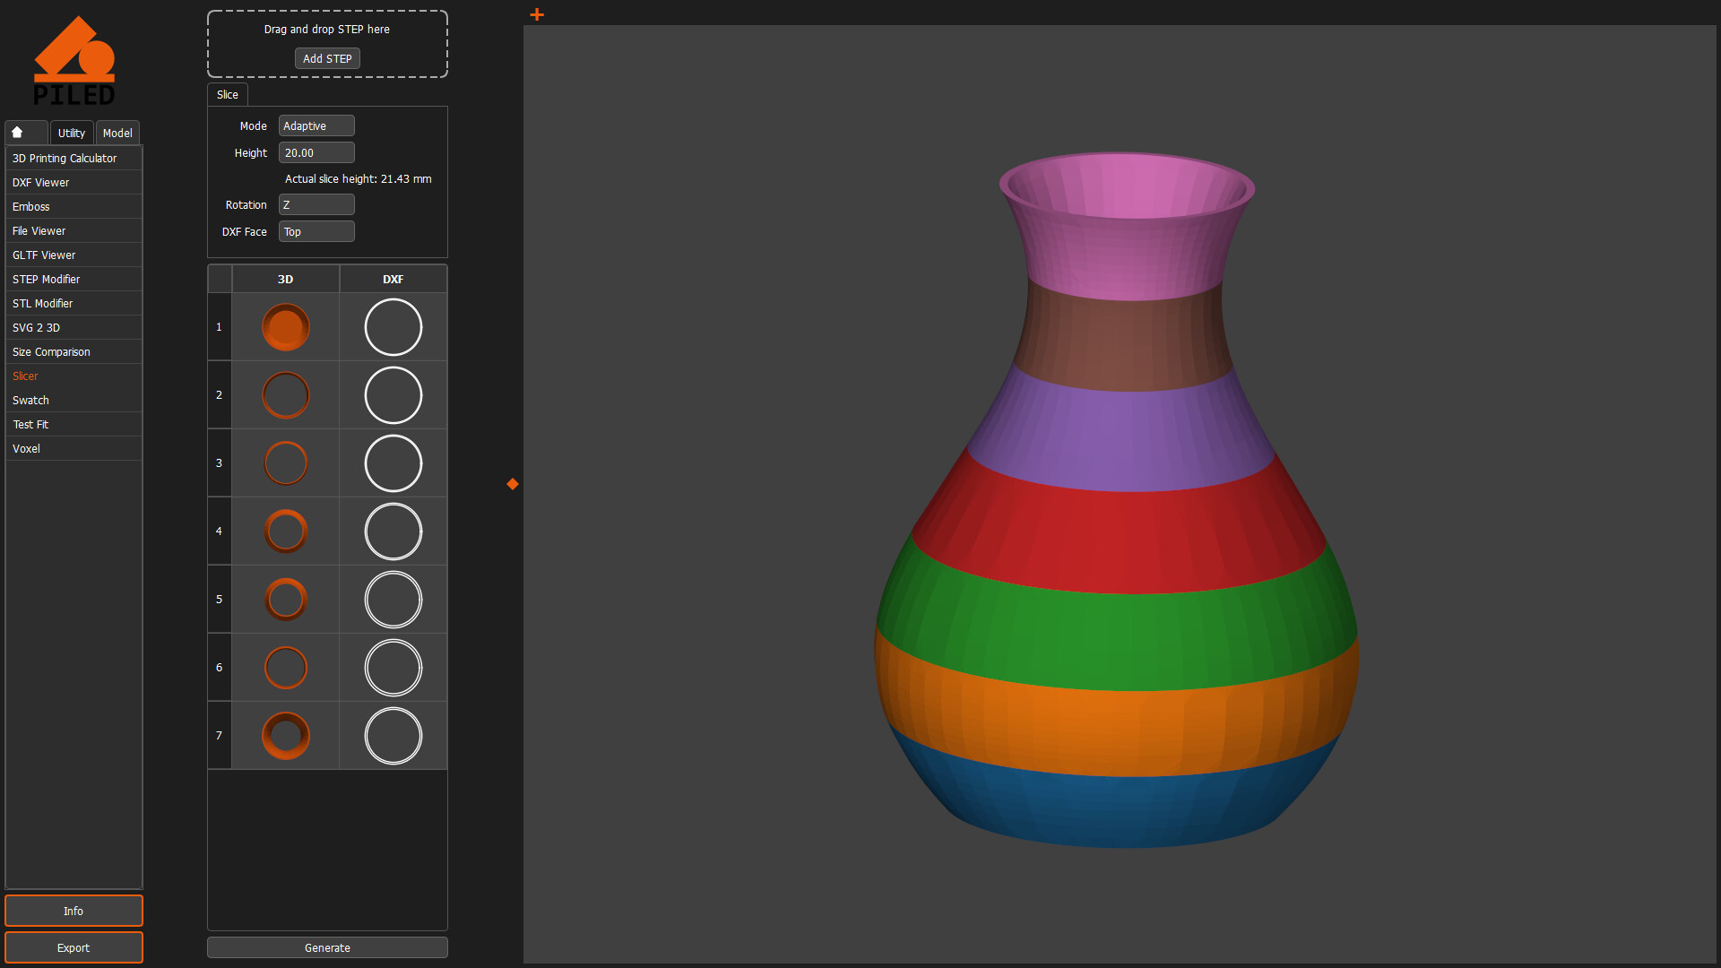The height and width of the screenshot is (968, 1721).
Task: Click the red band on the vase
Action: click(1120, 538)
